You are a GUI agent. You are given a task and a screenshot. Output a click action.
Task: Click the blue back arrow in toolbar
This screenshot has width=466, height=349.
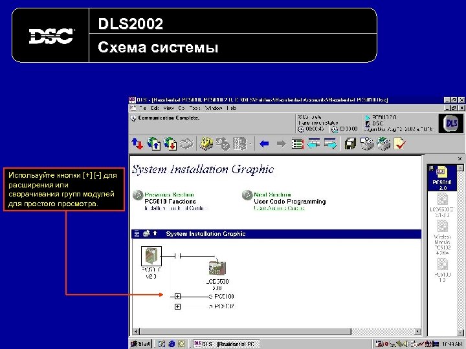[x=264, y=144]
